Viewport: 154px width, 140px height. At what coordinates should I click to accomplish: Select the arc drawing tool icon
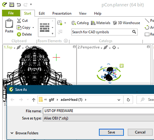pyautogui.click(x=147, y=28)
